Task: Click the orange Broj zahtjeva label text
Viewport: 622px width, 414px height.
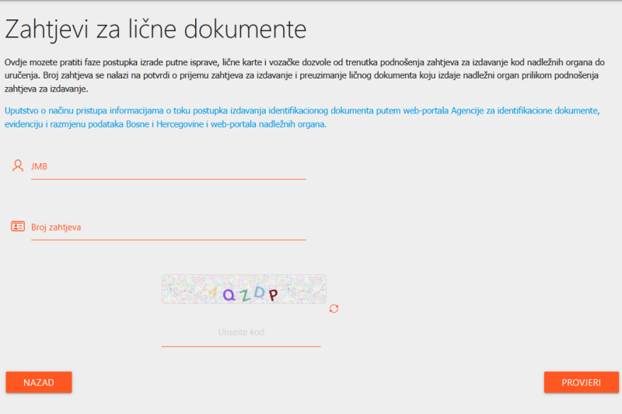Action: click(56, 228)
